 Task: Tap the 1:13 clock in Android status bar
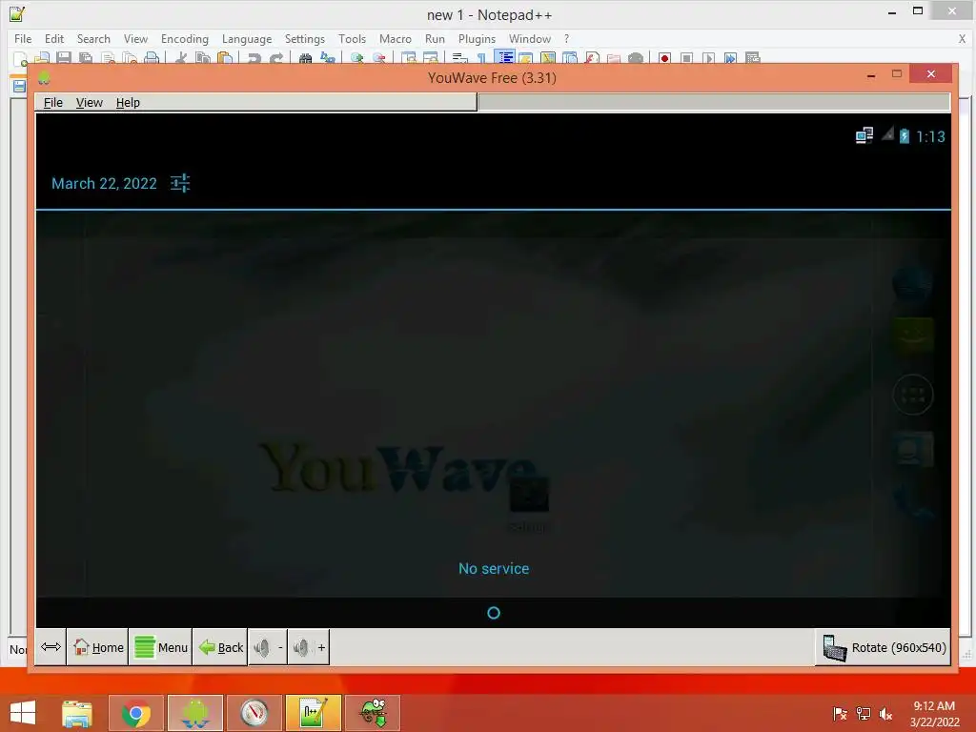[x=930, y=136]
